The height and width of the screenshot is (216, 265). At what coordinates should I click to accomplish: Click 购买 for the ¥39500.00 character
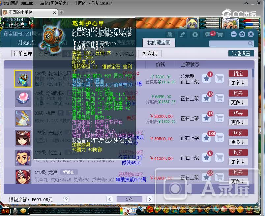coord(238,133)
